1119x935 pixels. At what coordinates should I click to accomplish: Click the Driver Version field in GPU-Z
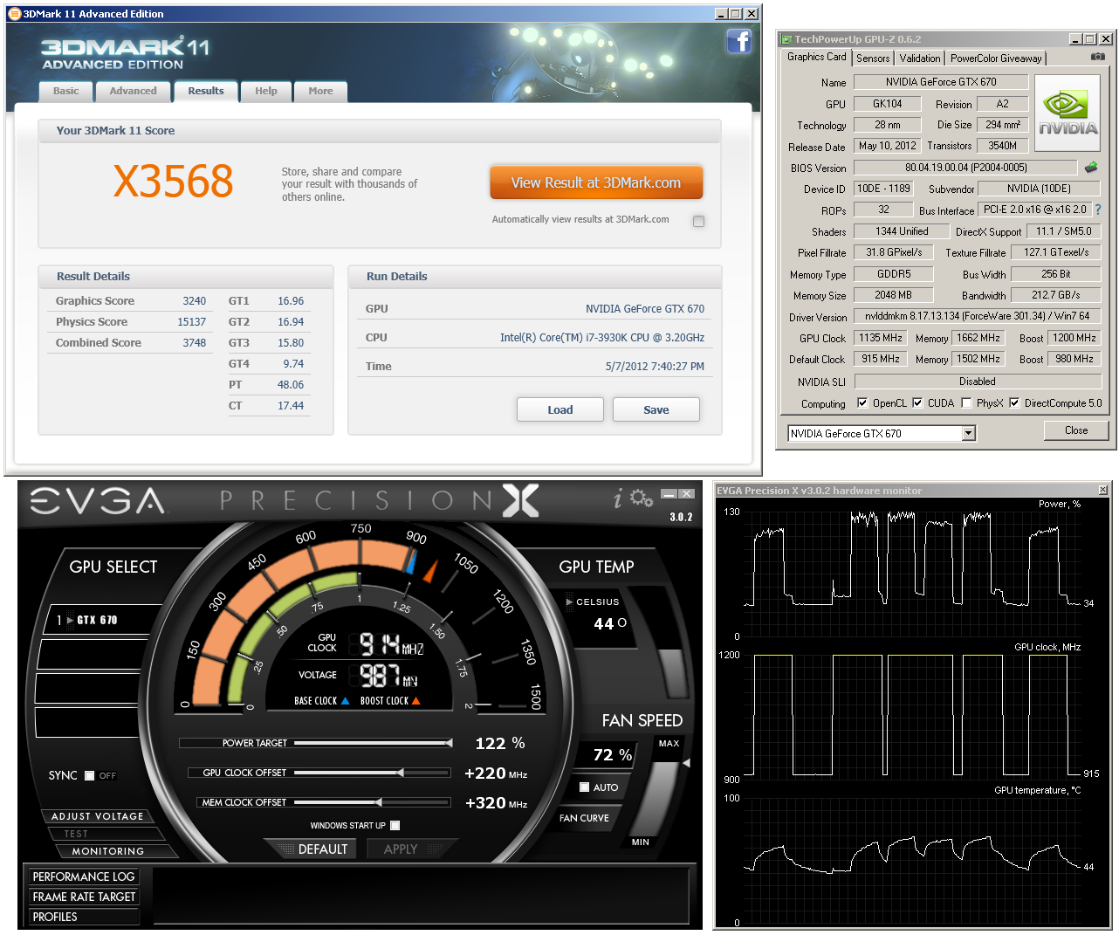tap(977, 316)
